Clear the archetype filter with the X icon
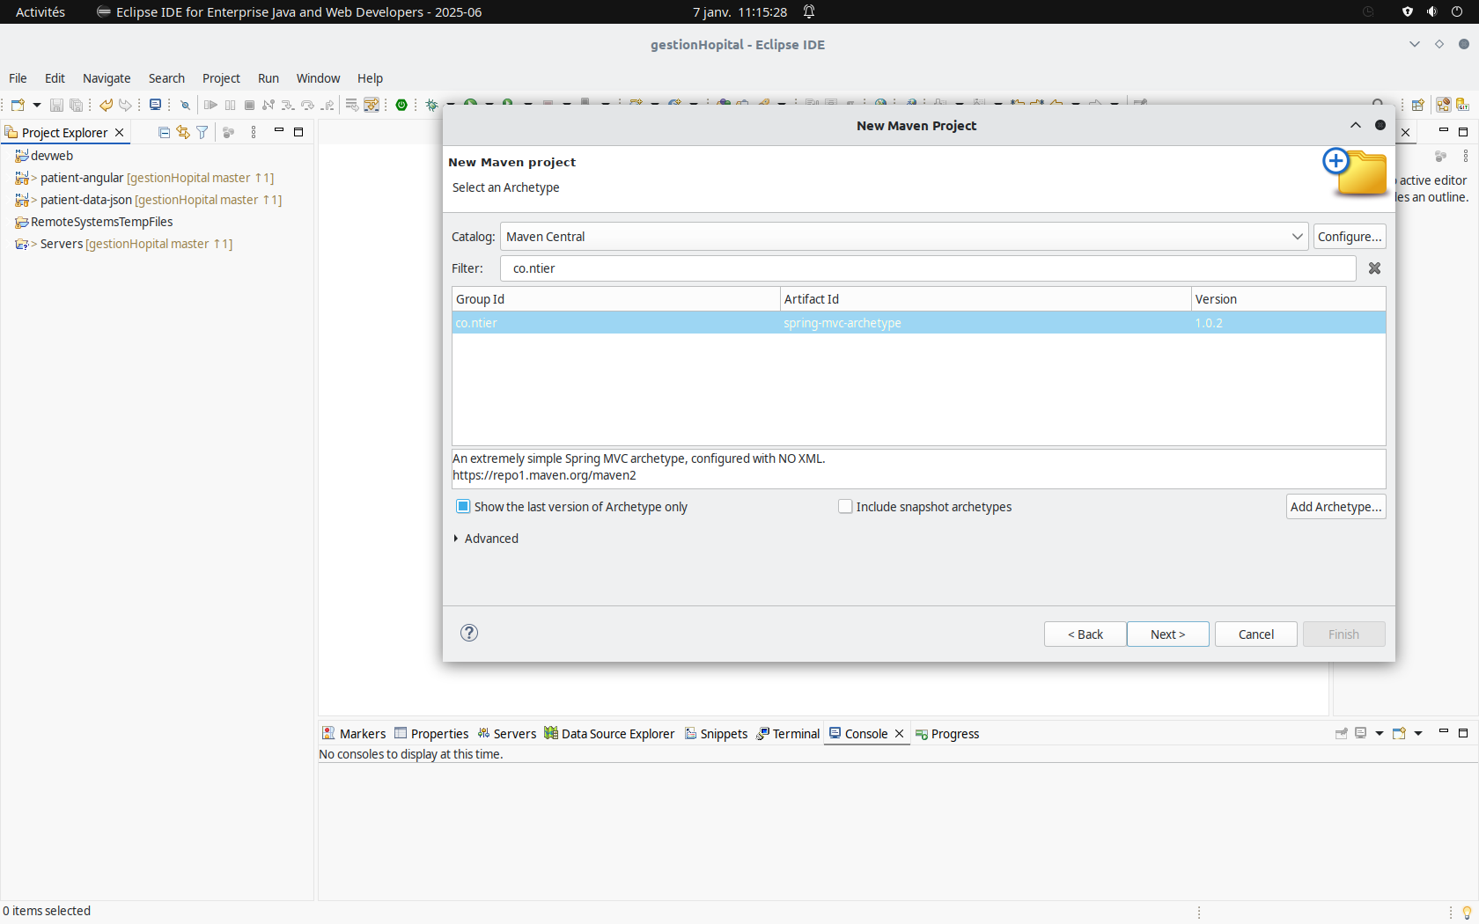The image size is (1479, 924). [1374, 268]
